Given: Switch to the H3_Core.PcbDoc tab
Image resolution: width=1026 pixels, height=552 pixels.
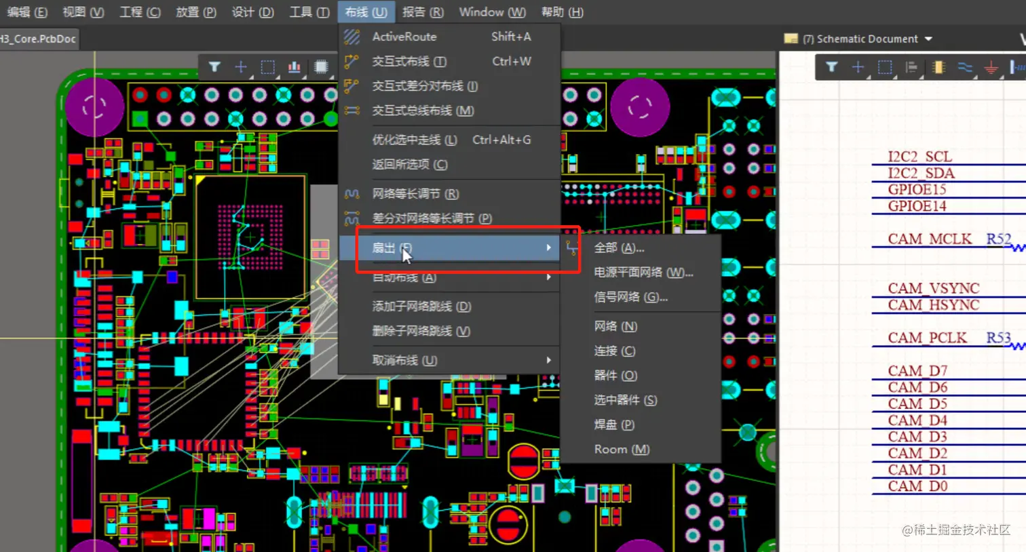Looking at the screenshot, I should (x=39, y=39).
